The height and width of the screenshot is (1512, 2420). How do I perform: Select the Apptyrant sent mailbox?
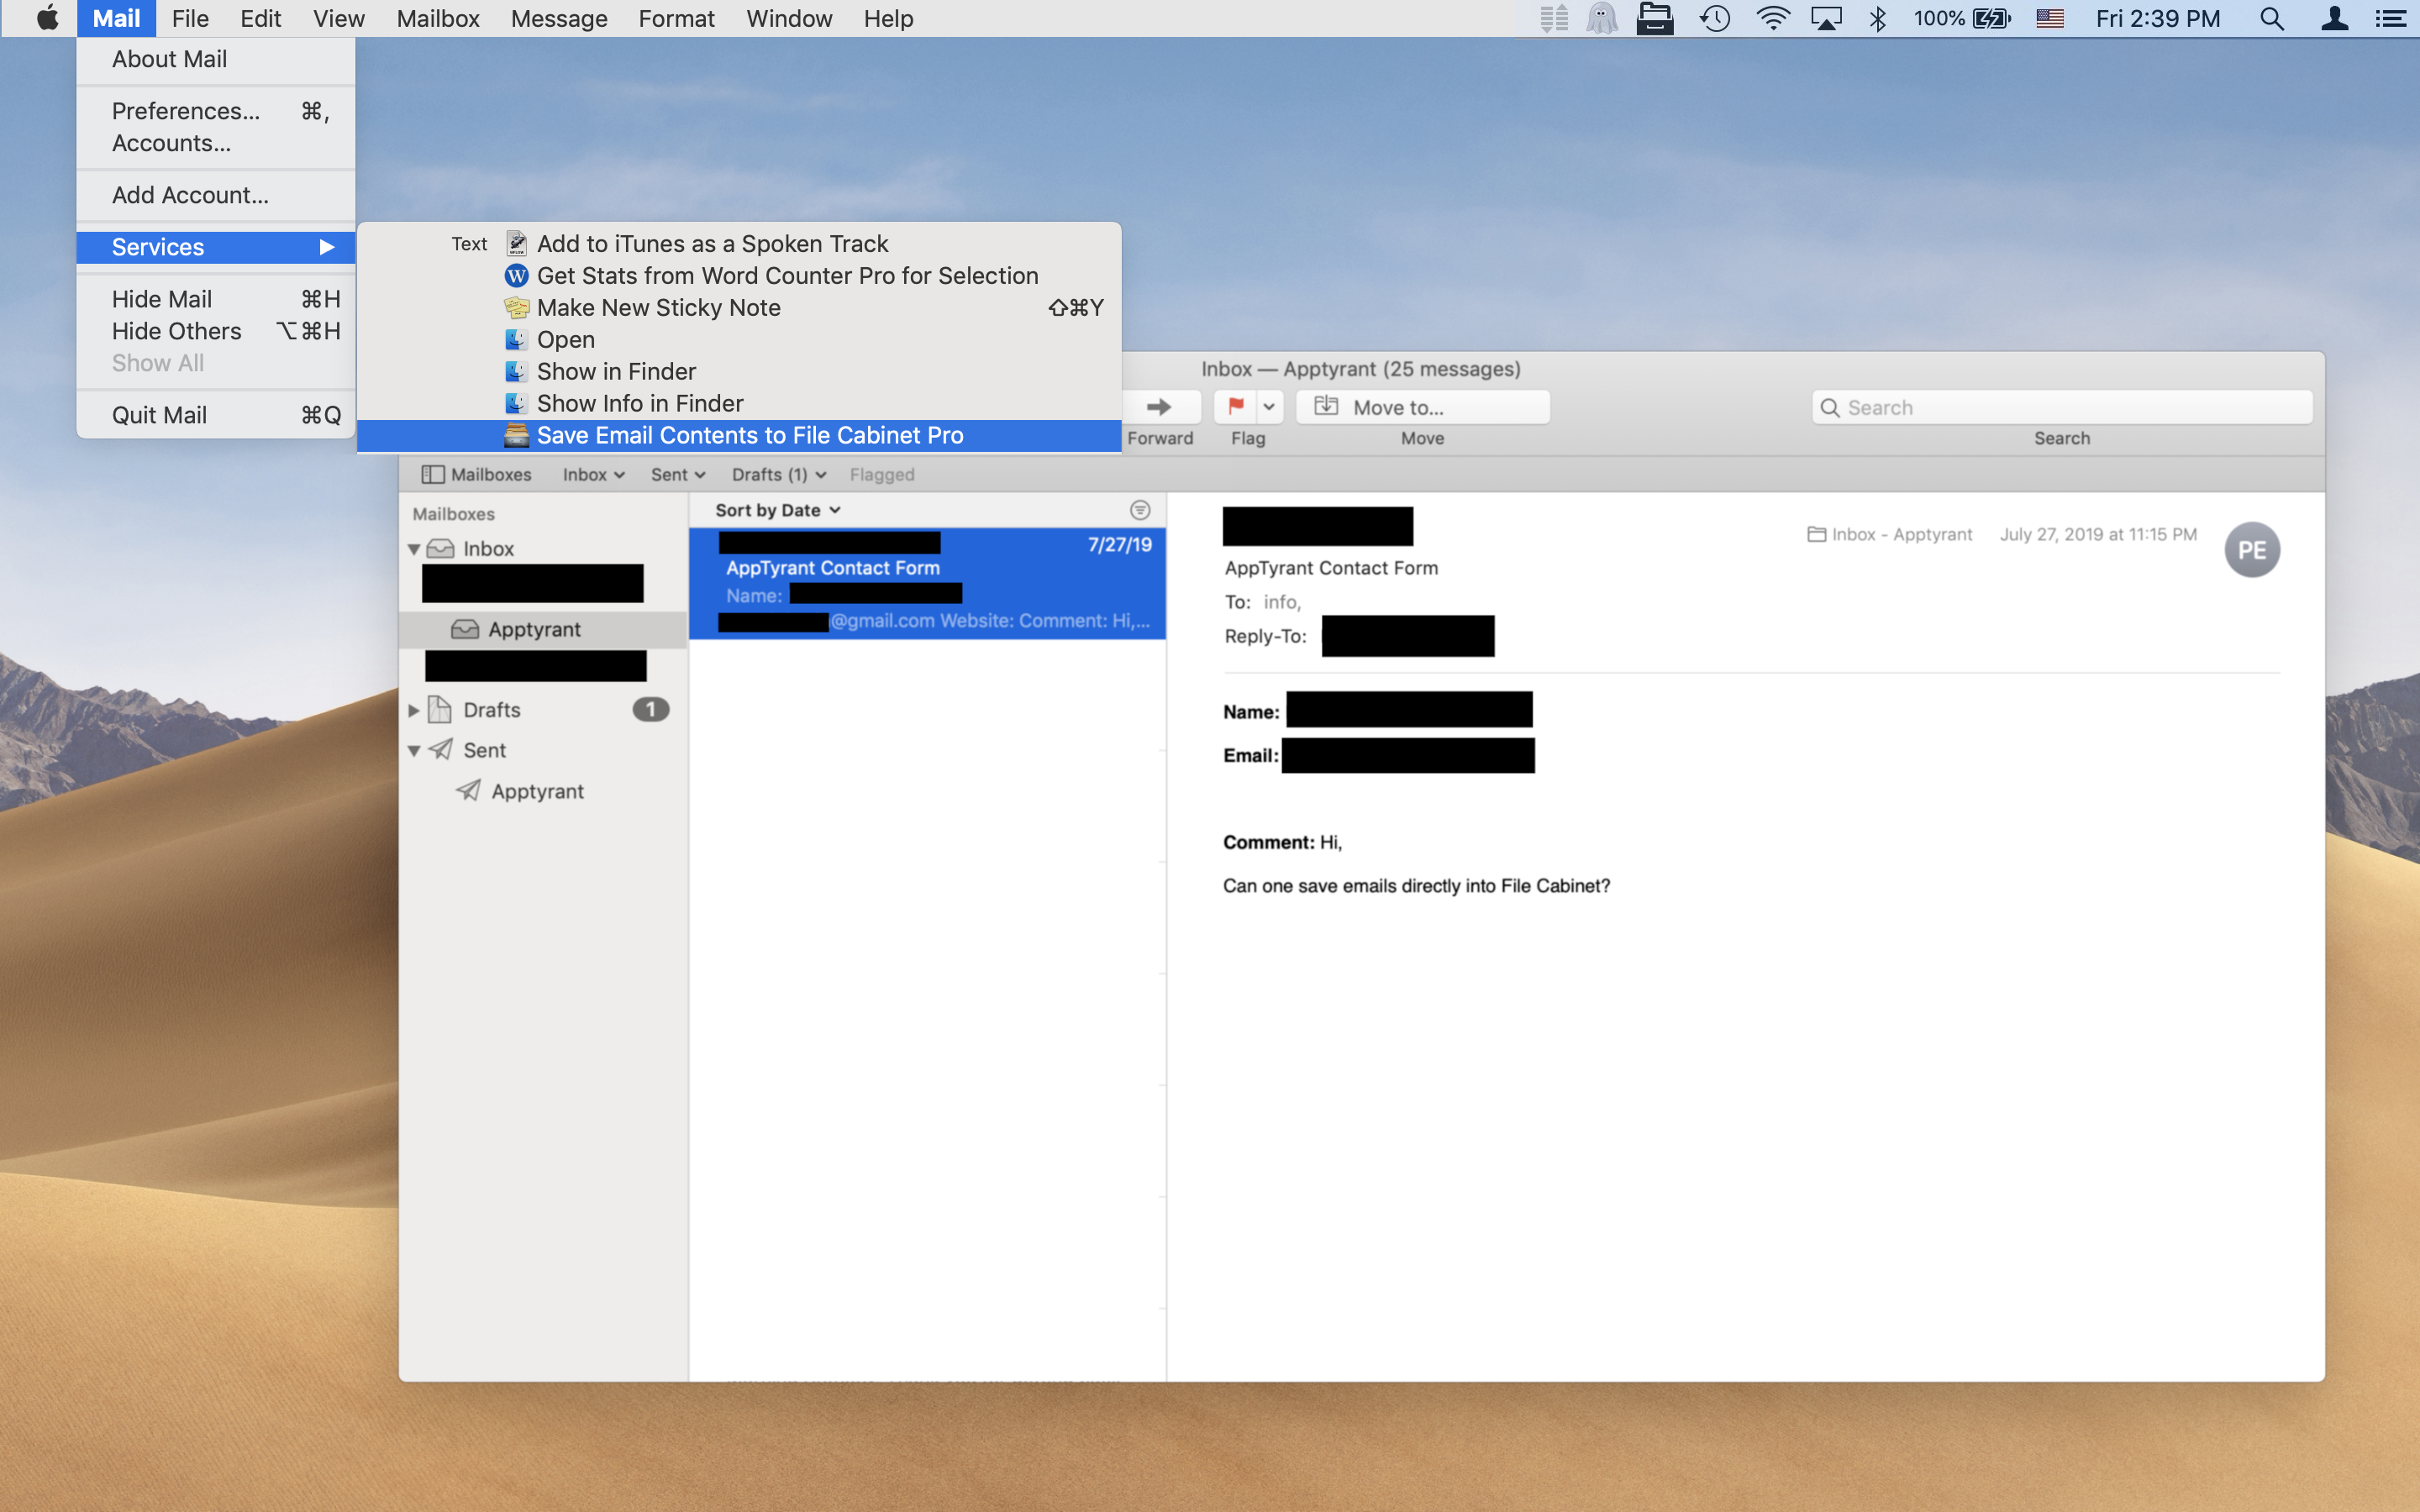point(543,791)
